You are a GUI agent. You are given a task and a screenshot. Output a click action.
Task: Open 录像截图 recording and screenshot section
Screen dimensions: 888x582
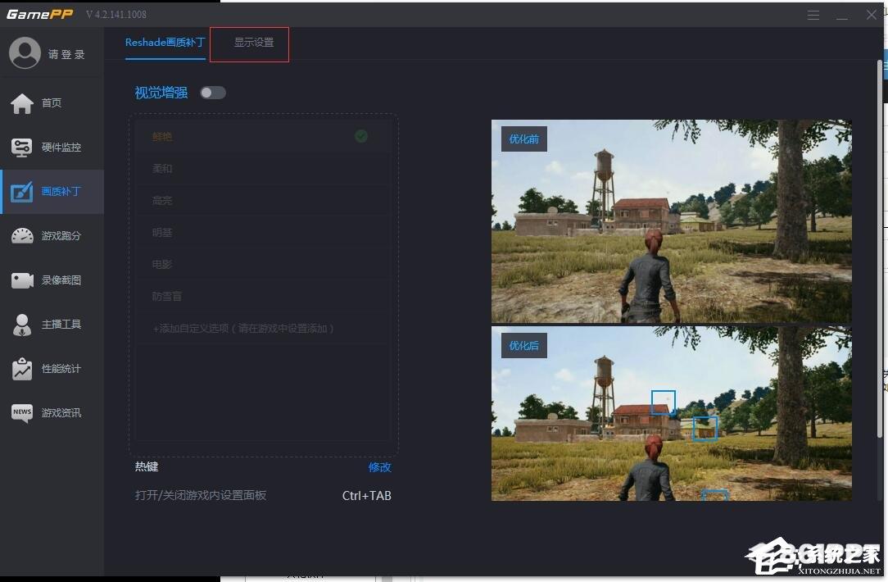52,280
